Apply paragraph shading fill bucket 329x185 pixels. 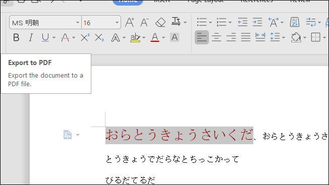pos(296,37)
